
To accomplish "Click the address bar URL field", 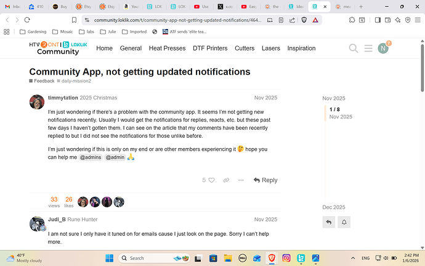I will pos(177,20).
